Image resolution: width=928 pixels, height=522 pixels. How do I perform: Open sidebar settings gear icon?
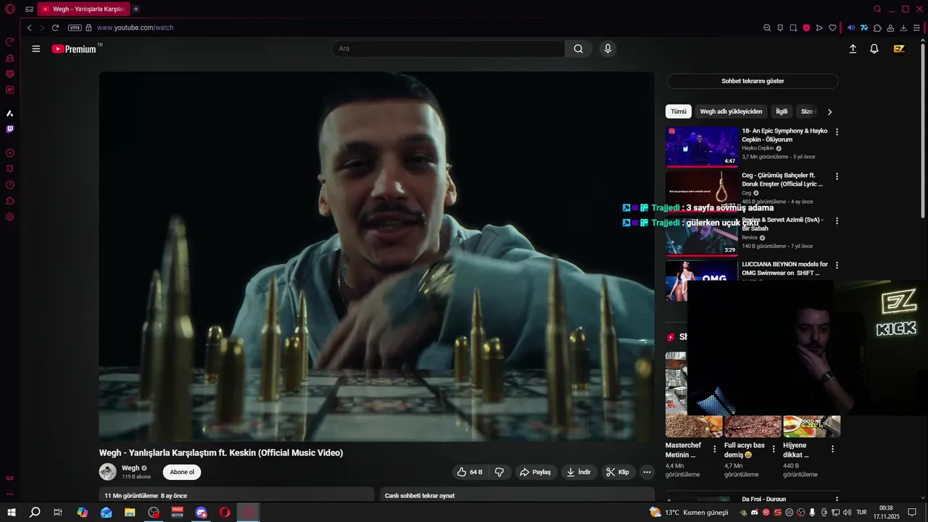pos(10,217)
